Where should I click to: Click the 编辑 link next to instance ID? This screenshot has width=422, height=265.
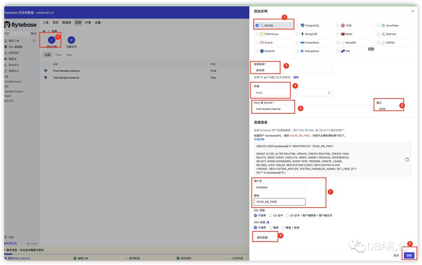tap(296, 77)
